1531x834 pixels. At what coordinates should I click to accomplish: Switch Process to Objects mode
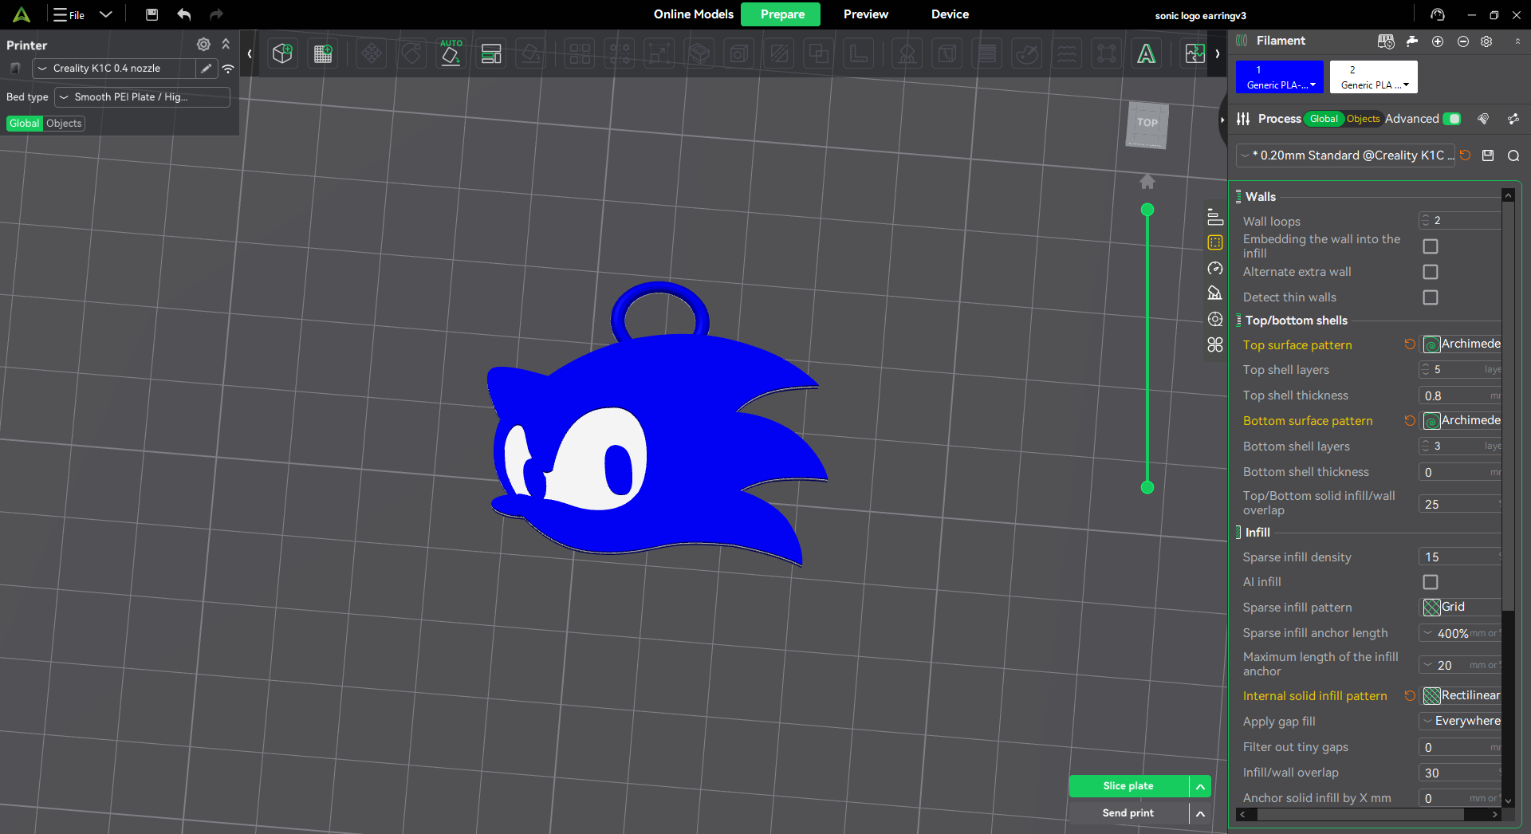click(x=1363, y=119)
